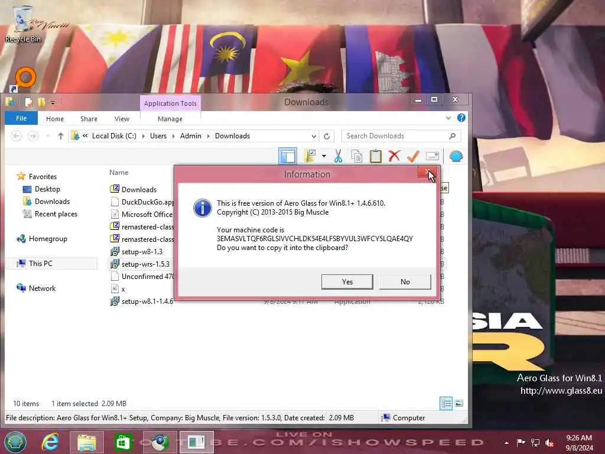
Task: Launch Internet Explorer from taskbar
Action: pos(51,442)
